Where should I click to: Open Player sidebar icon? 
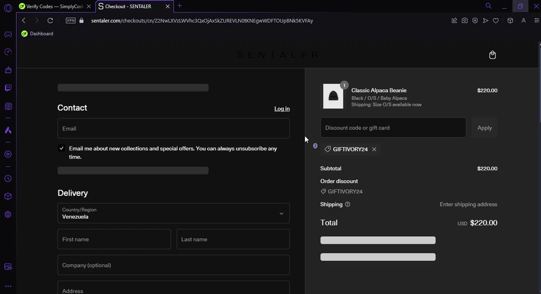coord(8,154)
